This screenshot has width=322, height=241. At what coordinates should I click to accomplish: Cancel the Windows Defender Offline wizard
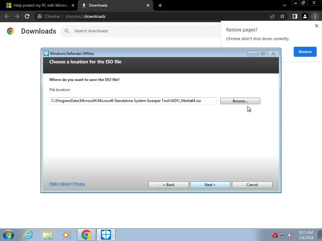252,185
